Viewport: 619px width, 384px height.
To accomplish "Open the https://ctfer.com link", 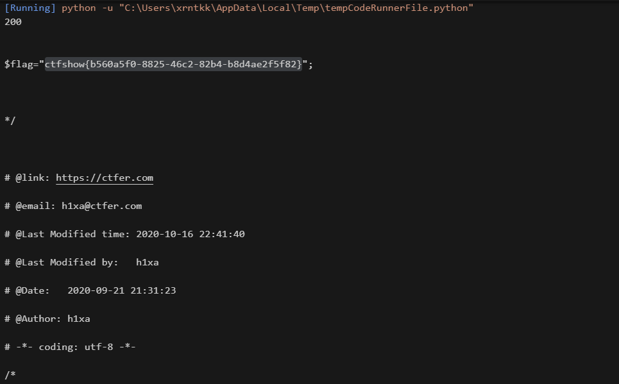I will [x=105, y=178].
